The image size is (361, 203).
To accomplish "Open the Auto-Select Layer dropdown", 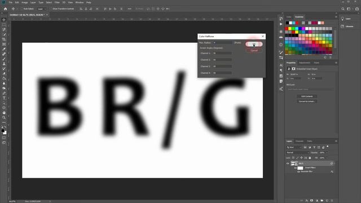I will click(42, 9).
